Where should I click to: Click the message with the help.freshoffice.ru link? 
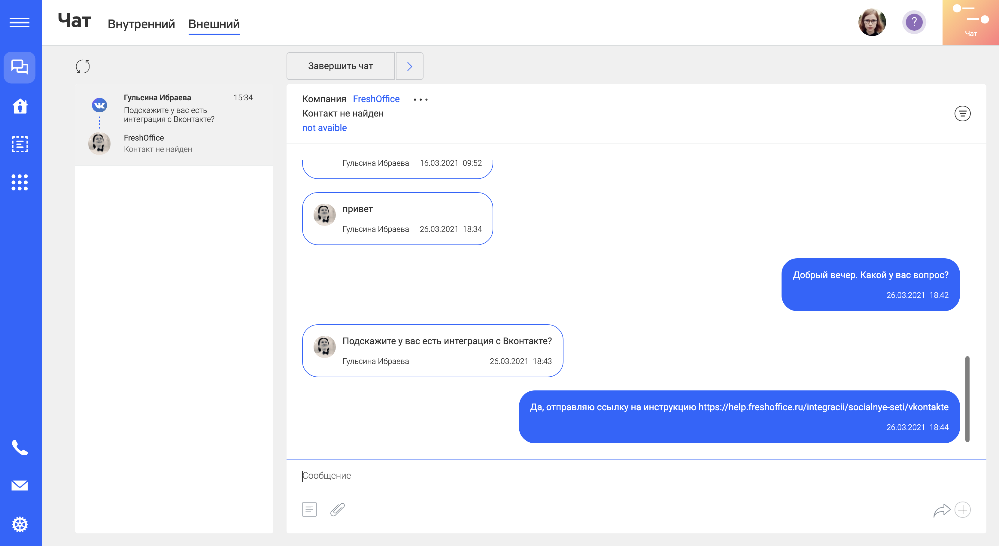click(x=739, y=417)
